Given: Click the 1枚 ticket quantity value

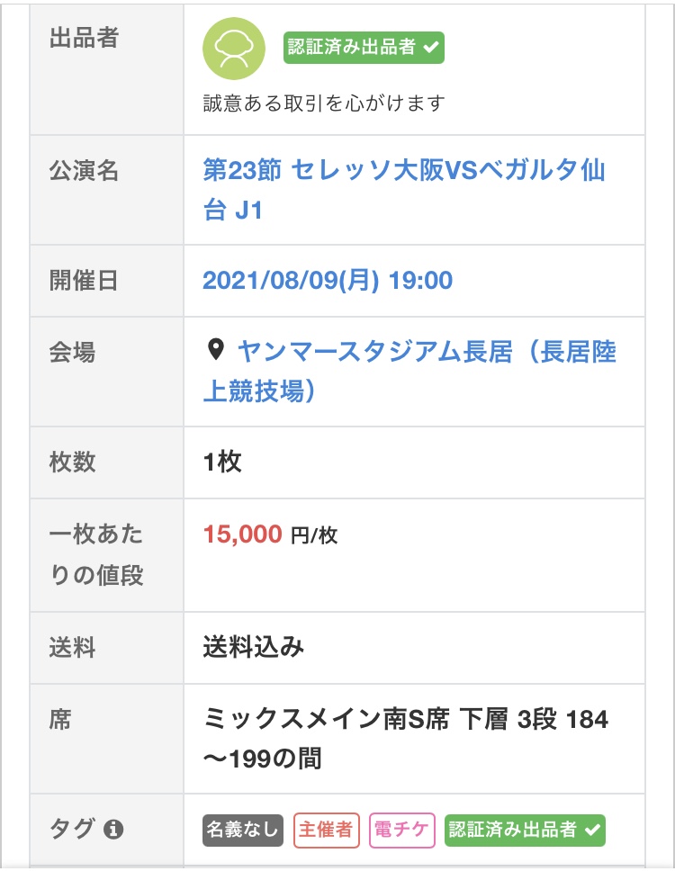Looking at the screenshot, I should [x=222, y=462].
